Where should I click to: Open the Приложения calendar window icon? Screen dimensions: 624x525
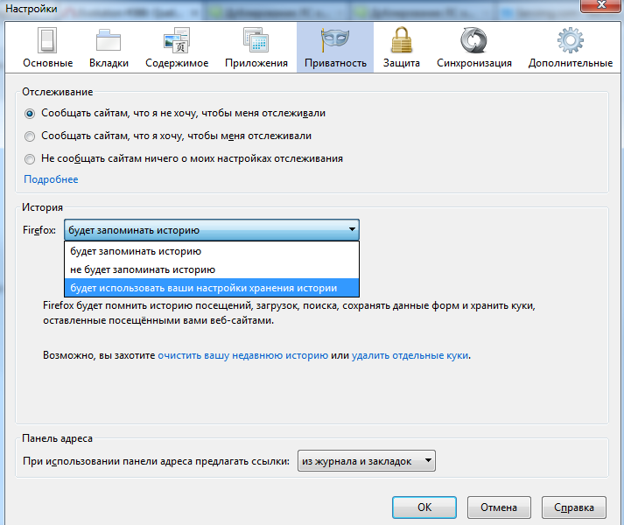(256, 40)
